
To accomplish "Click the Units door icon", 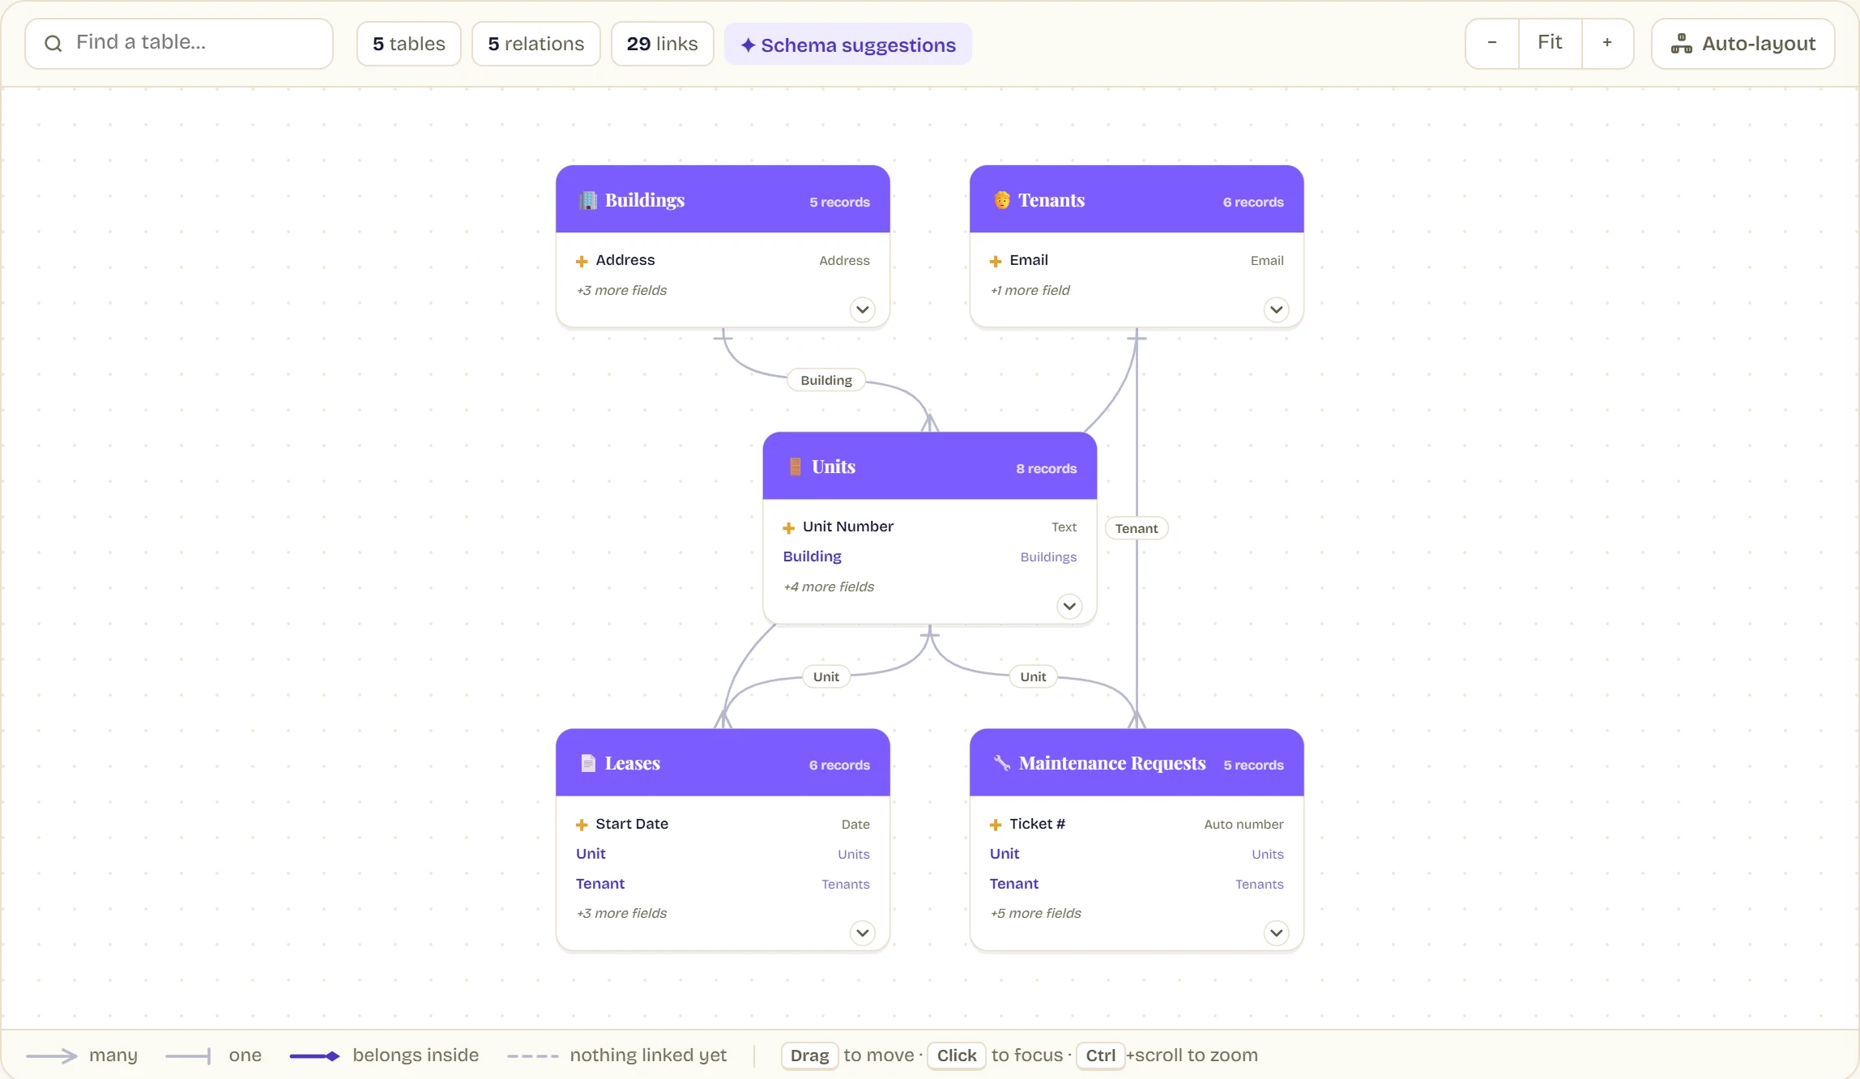I will click(795, 467).
